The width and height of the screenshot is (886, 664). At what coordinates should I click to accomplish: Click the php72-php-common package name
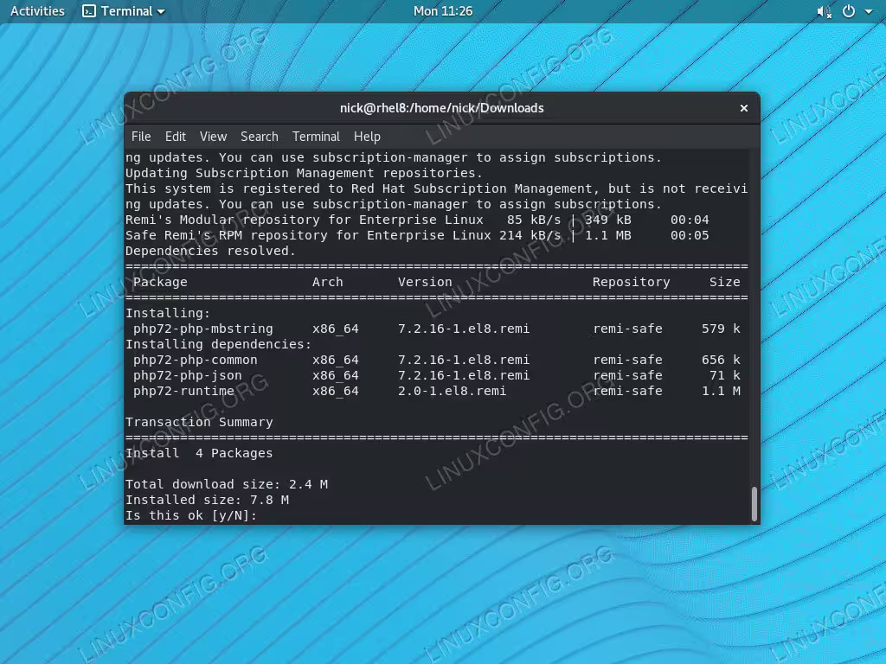[x=195, y=360]
